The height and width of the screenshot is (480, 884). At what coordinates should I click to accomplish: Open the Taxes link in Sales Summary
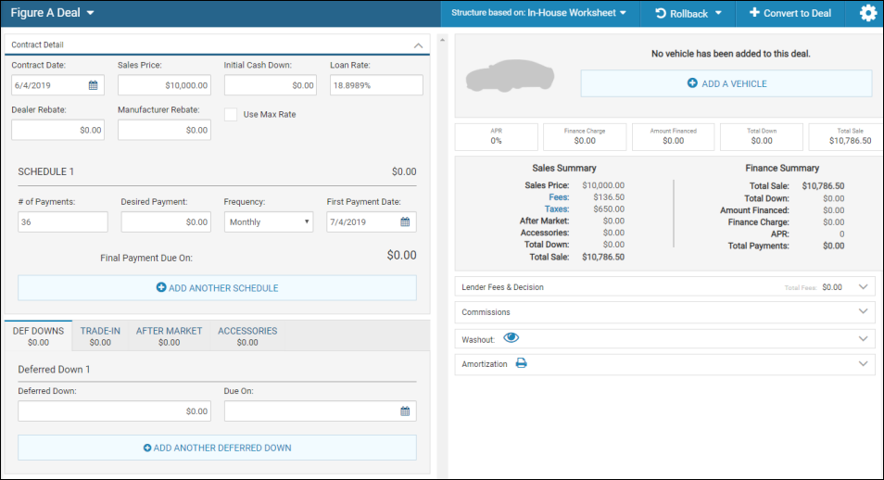coord(557,208)
